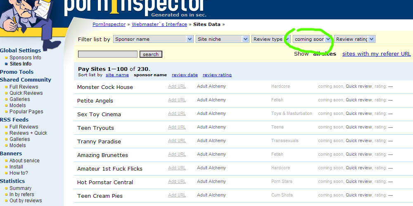Open Popular Pages in the sidebar
413x206 pixels.
pos(26,112)
